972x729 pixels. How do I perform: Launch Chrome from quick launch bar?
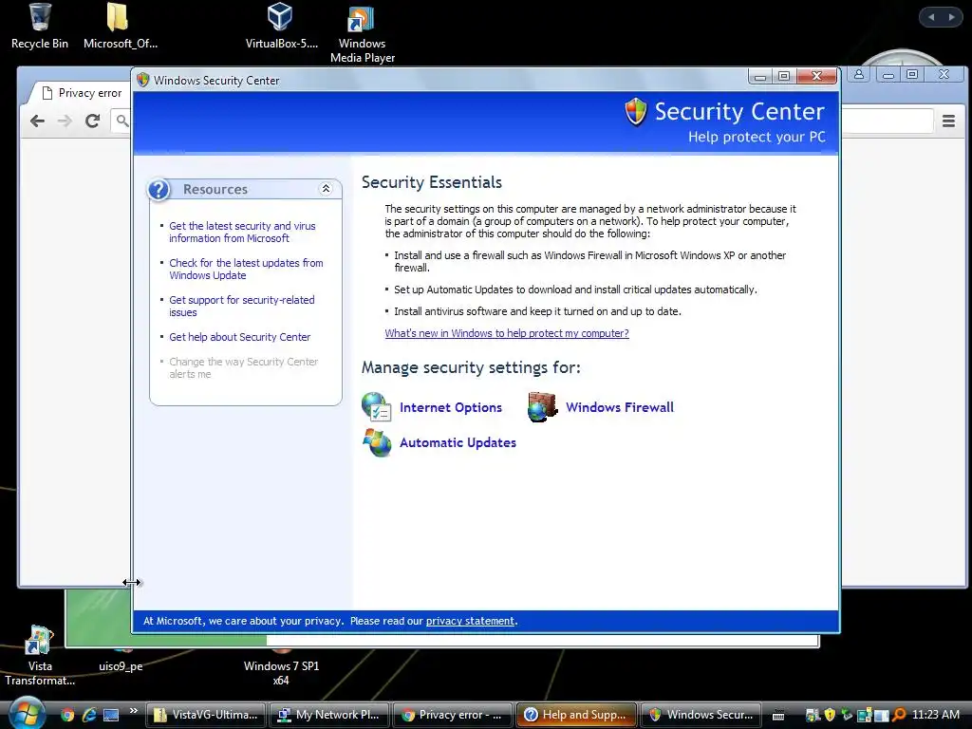67,715
